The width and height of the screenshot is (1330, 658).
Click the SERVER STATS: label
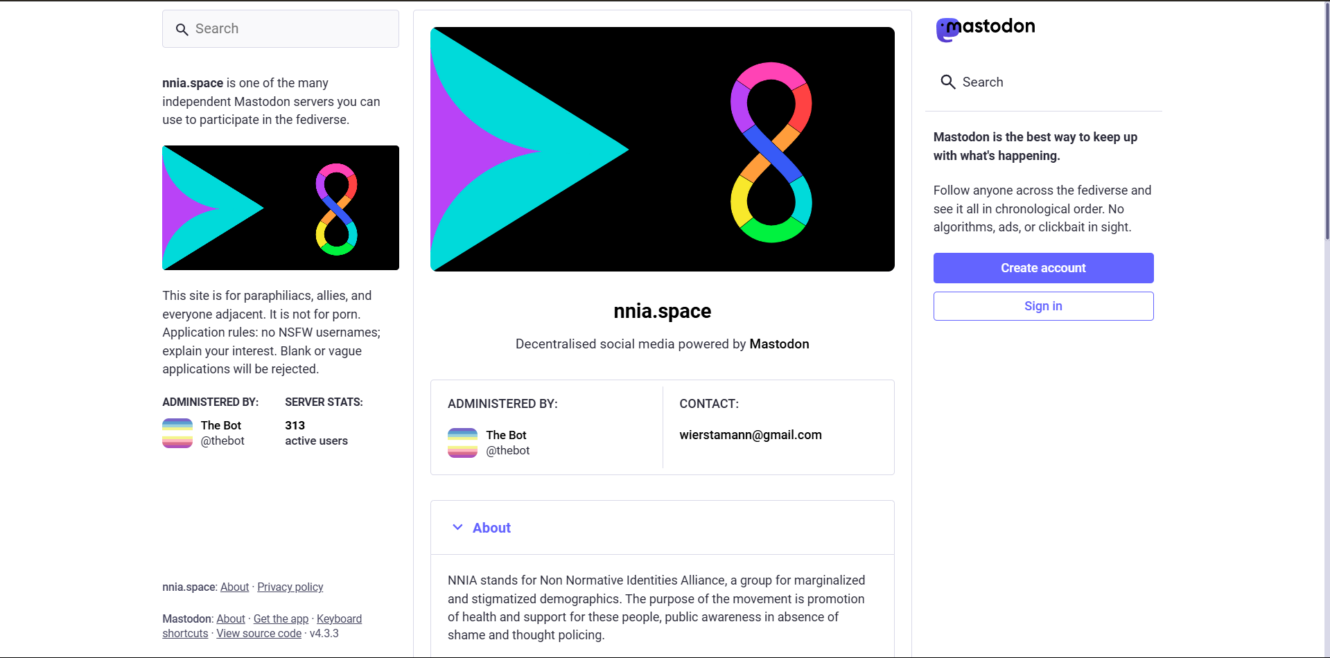pyautogui.click(x=324, y=402)
